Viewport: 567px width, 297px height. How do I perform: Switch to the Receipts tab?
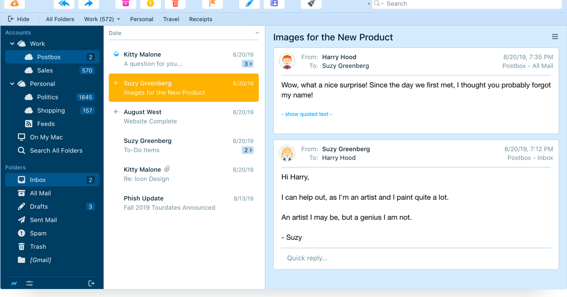click(200, 19)
